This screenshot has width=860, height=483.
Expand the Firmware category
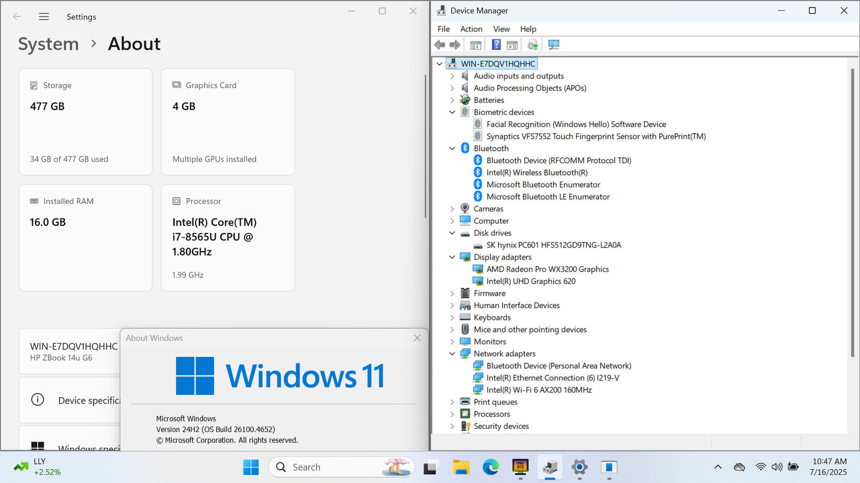pos(452,294)
